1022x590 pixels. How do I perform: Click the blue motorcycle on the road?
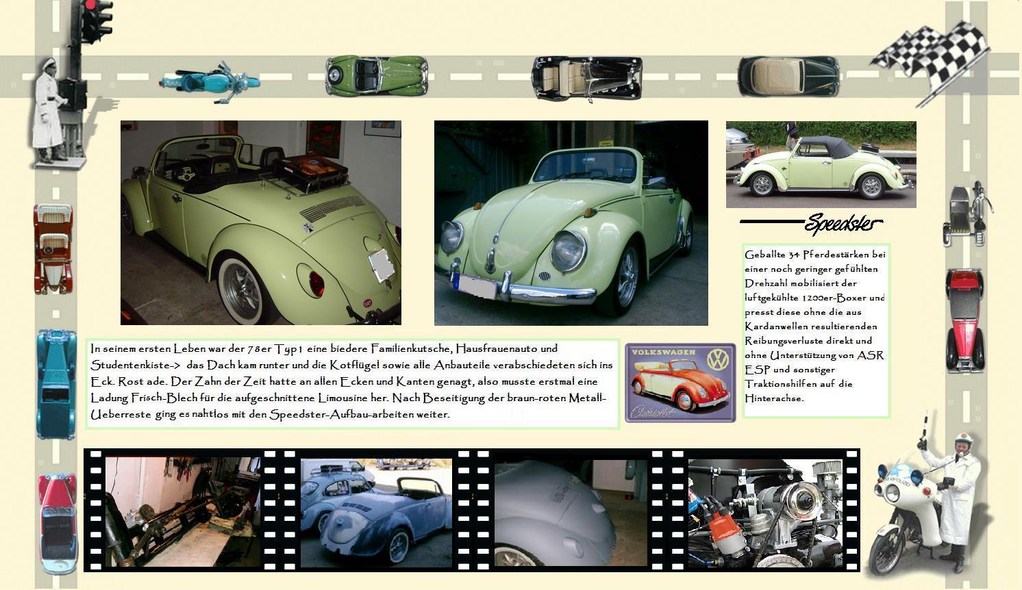tap(210, 81)
